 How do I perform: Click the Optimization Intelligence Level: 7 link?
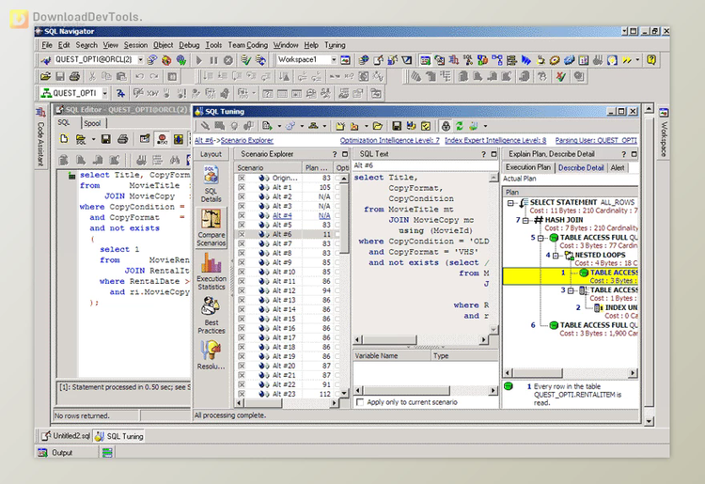click(389, 140)
